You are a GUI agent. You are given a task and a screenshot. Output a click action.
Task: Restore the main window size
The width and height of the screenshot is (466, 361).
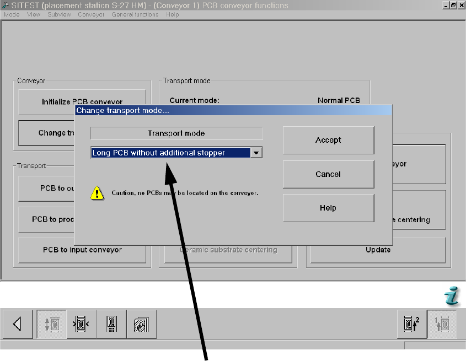click(453, 5)
